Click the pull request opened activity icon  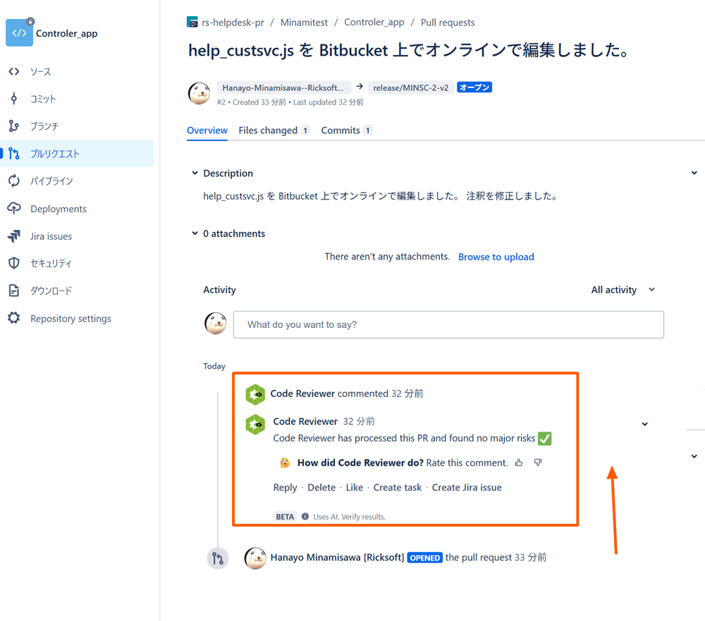click(x=218, y=558)
